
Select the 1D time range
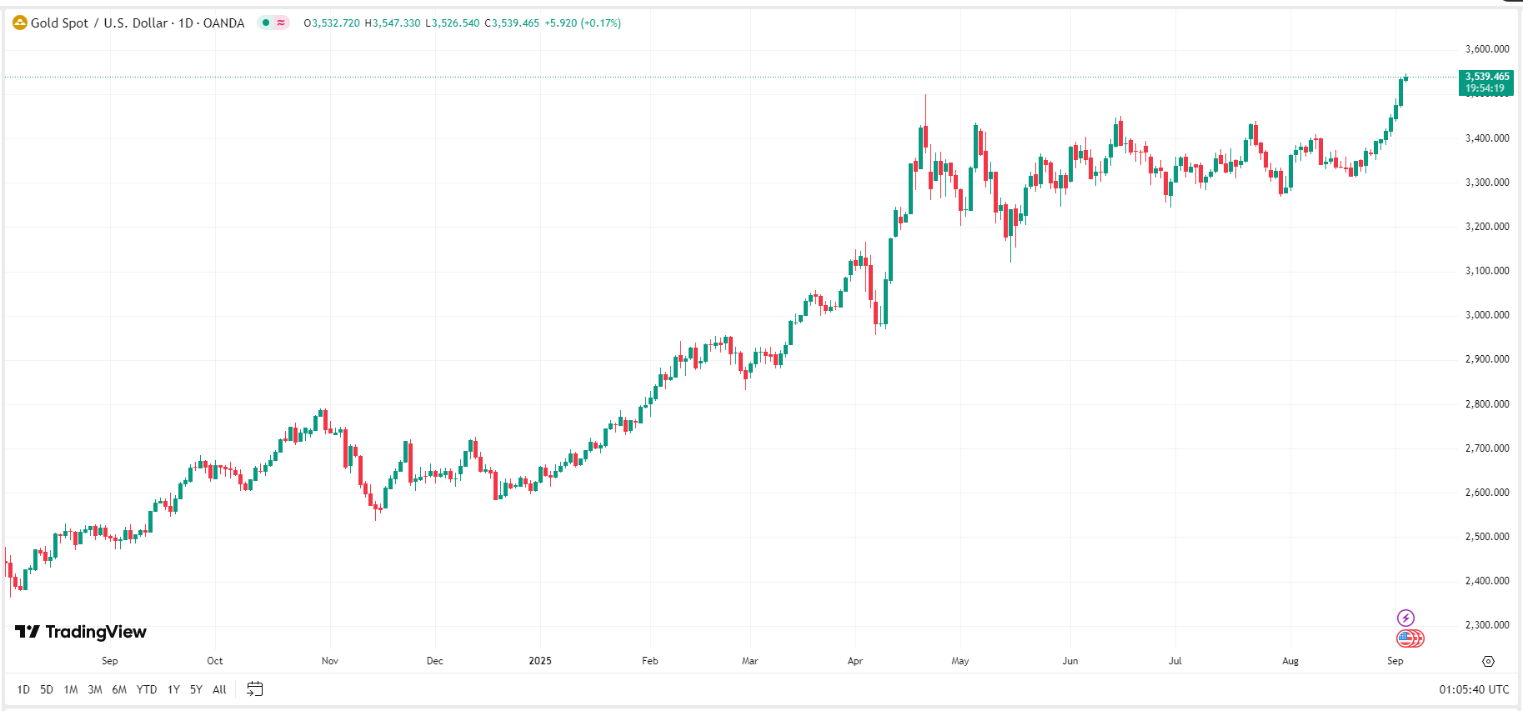[x=23, y=689]
